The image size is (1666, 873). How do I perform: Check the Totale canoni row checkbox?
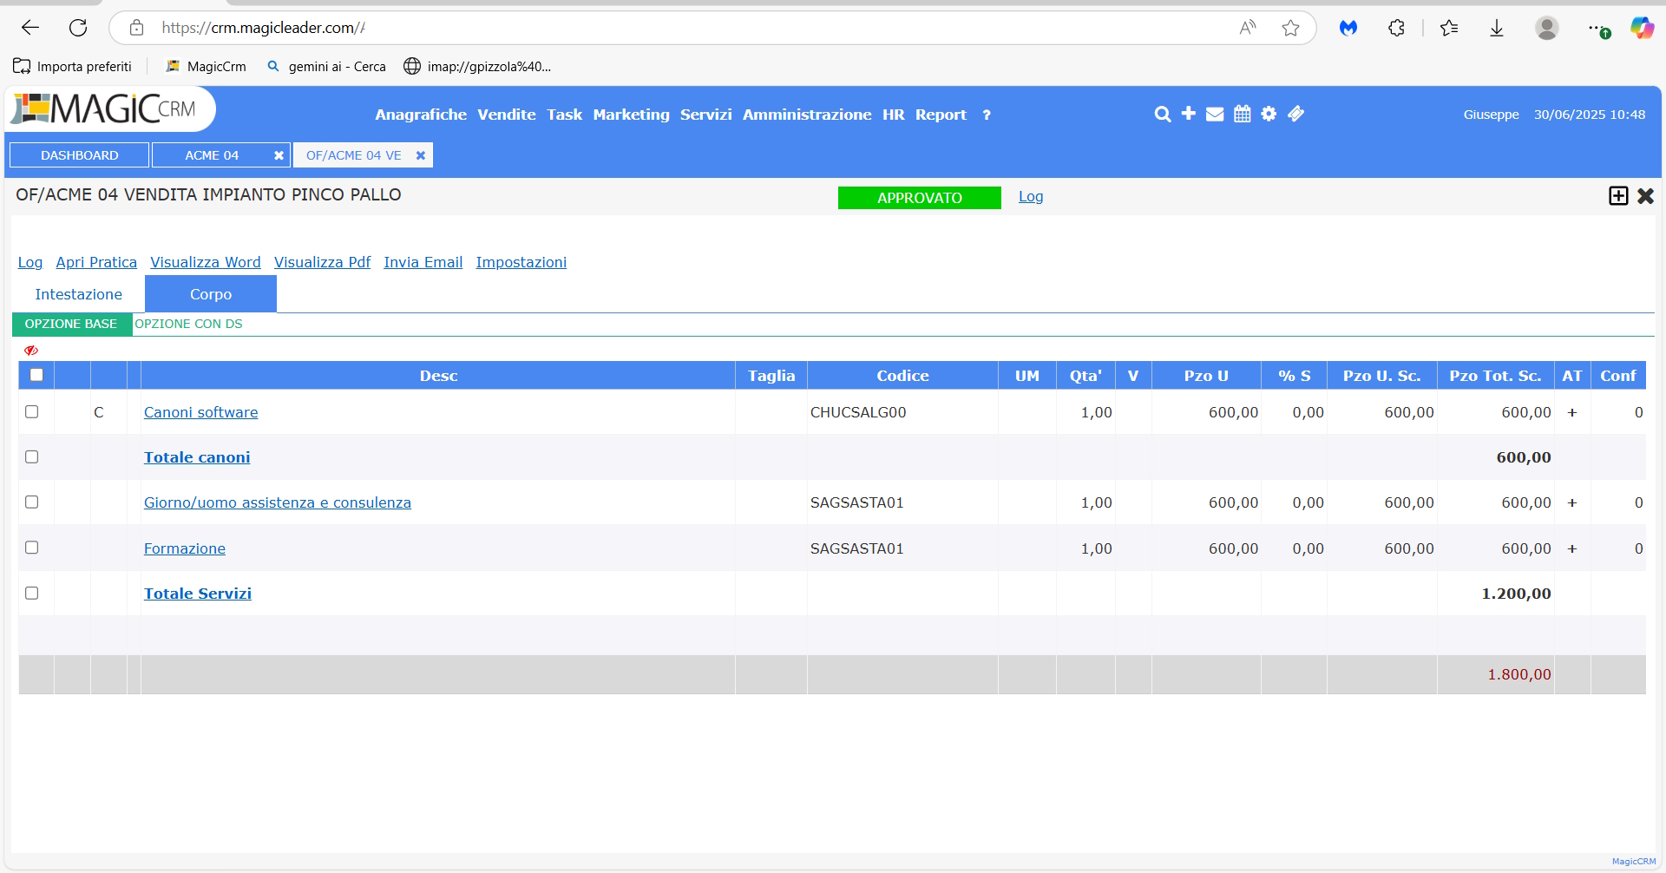32,456
